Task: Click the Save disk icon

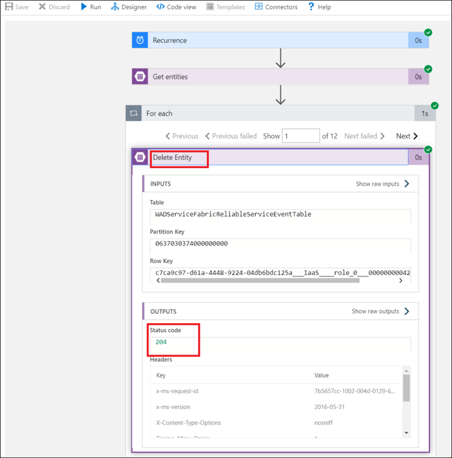Action: click(9, 7)
